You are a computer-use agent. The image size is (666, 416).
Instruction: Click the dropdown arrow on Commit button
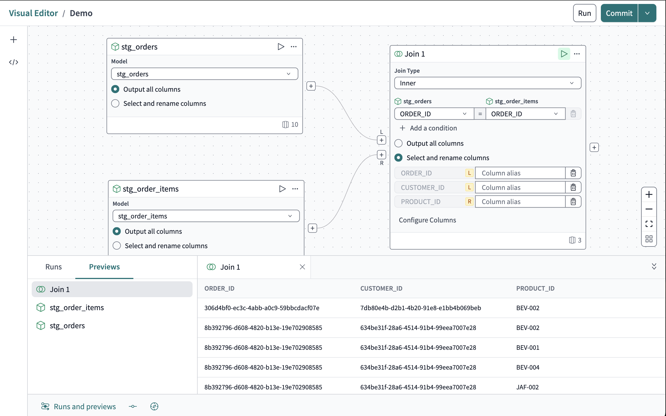click(x=647, y=13)
